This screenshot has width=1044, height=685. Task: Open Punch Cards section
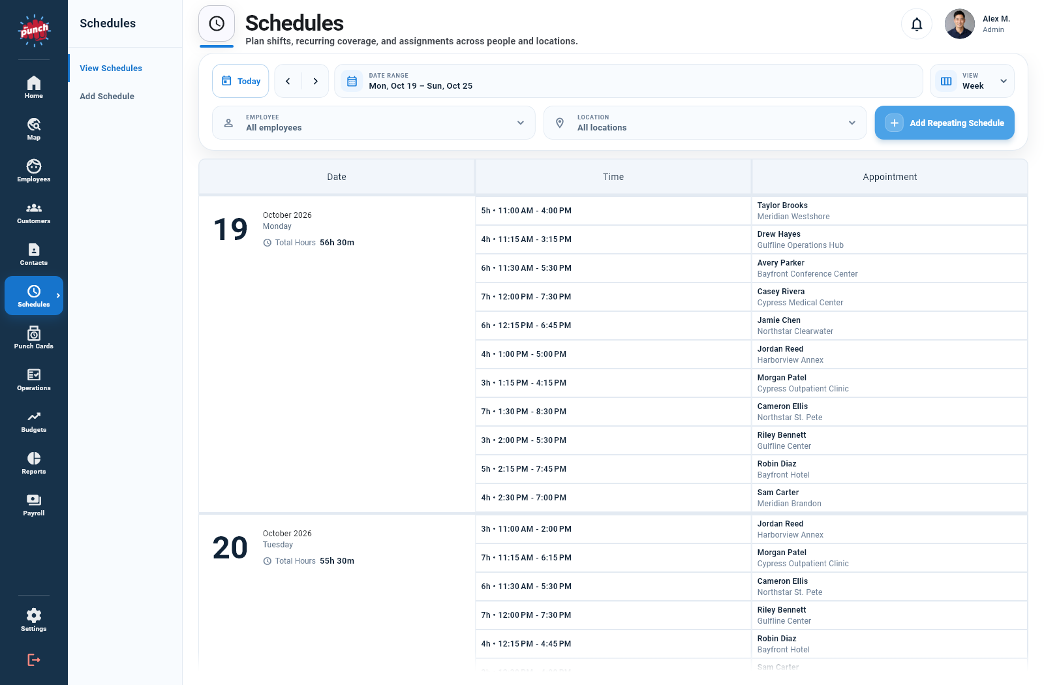pyautogui.click(x=34, y=338)
